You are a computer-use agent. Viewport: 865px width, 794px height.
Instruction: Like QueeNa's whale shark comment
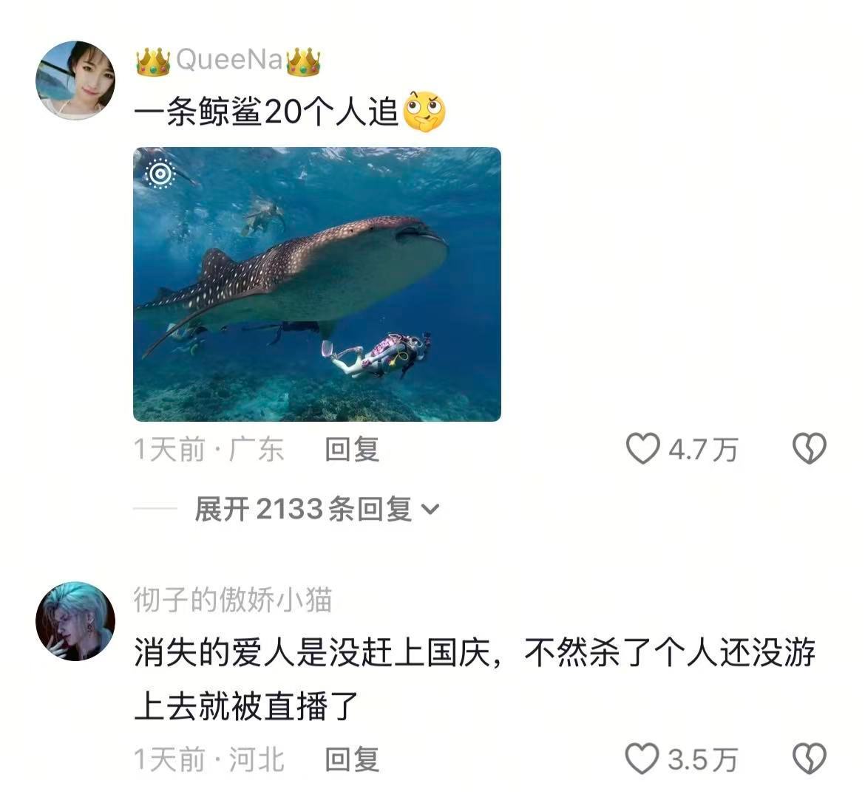(x=642, y=448)
